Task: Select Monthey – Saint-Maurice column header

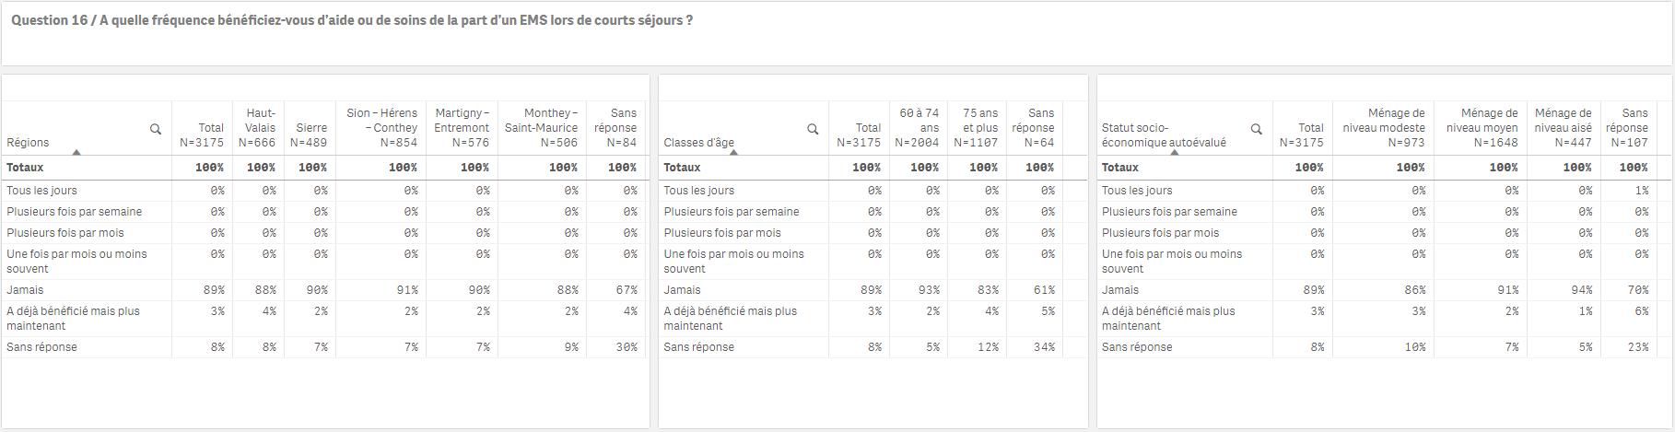Action: click(542, 128)
